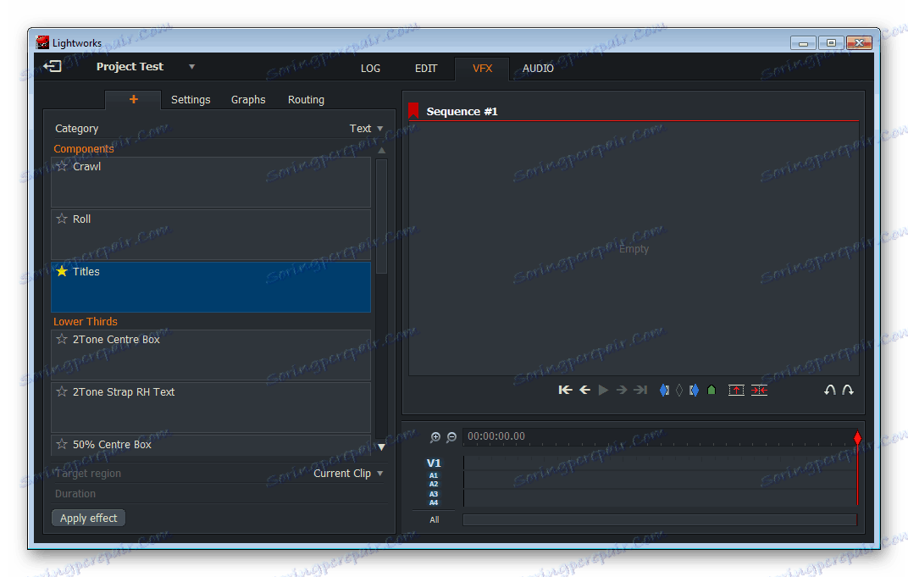Jump to sequence end
Screen dimensions: 908x577
[x=640, y=390]
